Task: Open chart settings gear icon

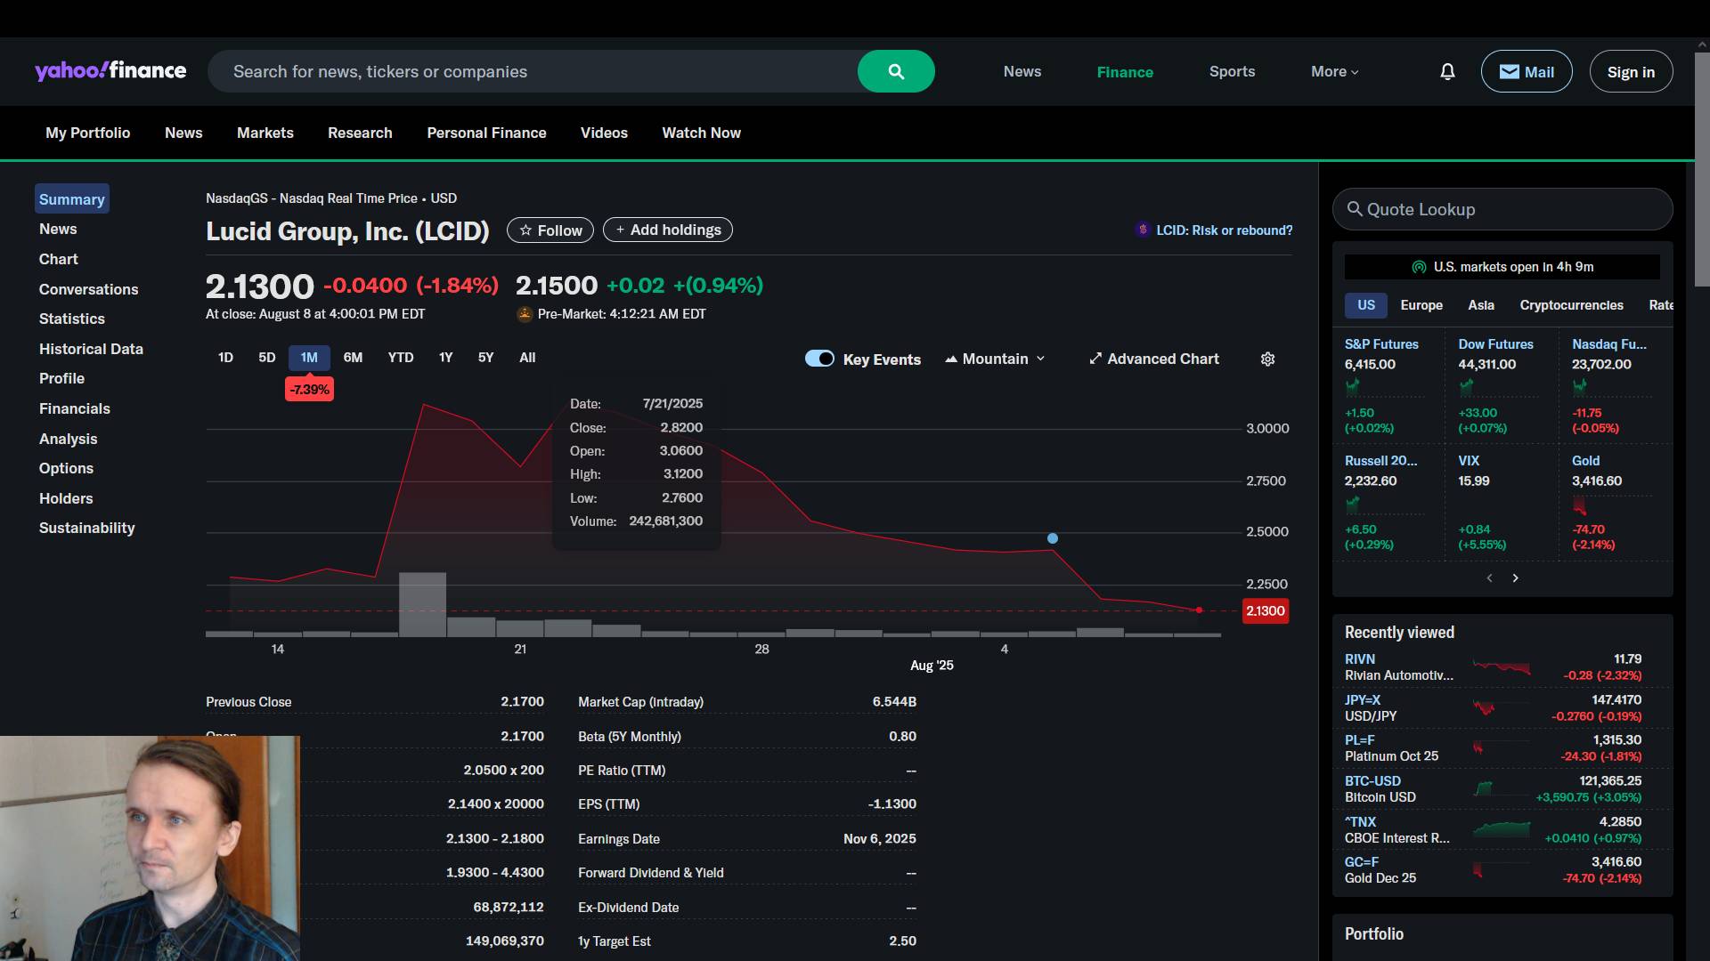Action: click(x=1267, y=359)
